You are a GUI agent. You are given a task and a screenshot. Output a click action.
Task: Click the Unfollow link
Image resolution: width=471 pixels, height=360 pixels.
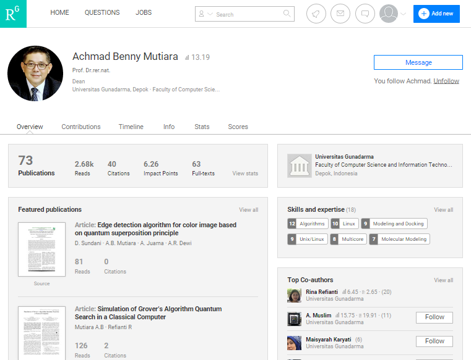[446, 81]
